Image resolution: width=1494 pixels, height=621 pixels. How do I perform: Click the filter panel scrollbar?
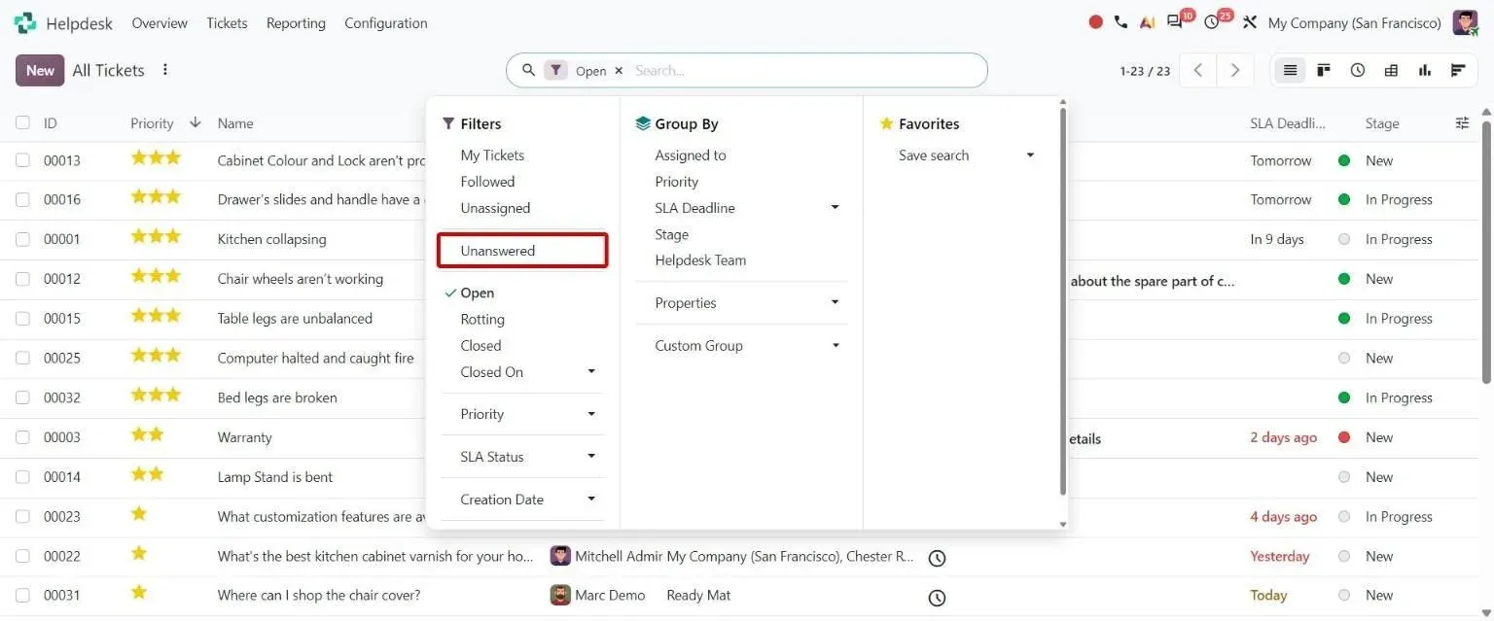click(x=1062, y=301)
